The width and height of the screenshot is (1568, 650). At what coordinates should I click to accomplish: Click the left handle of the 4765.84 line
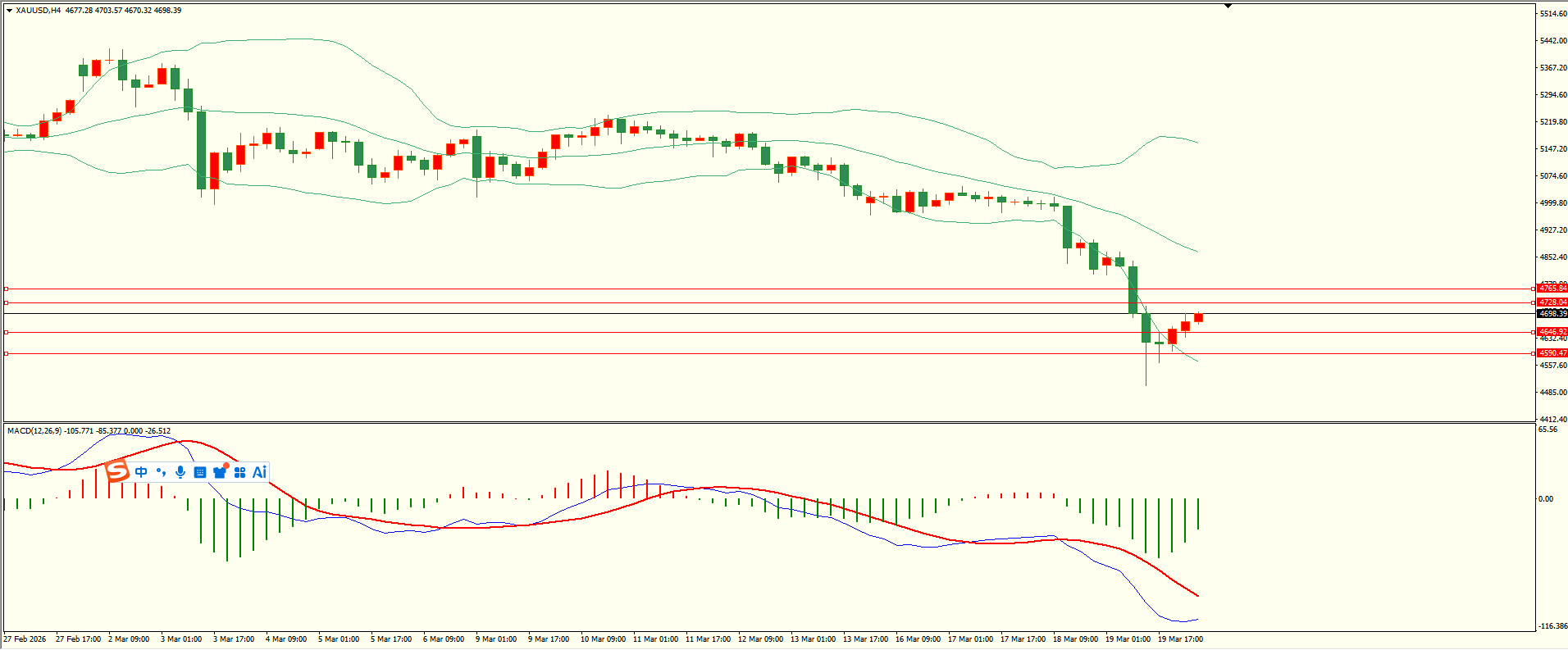[x=7, y=289]
